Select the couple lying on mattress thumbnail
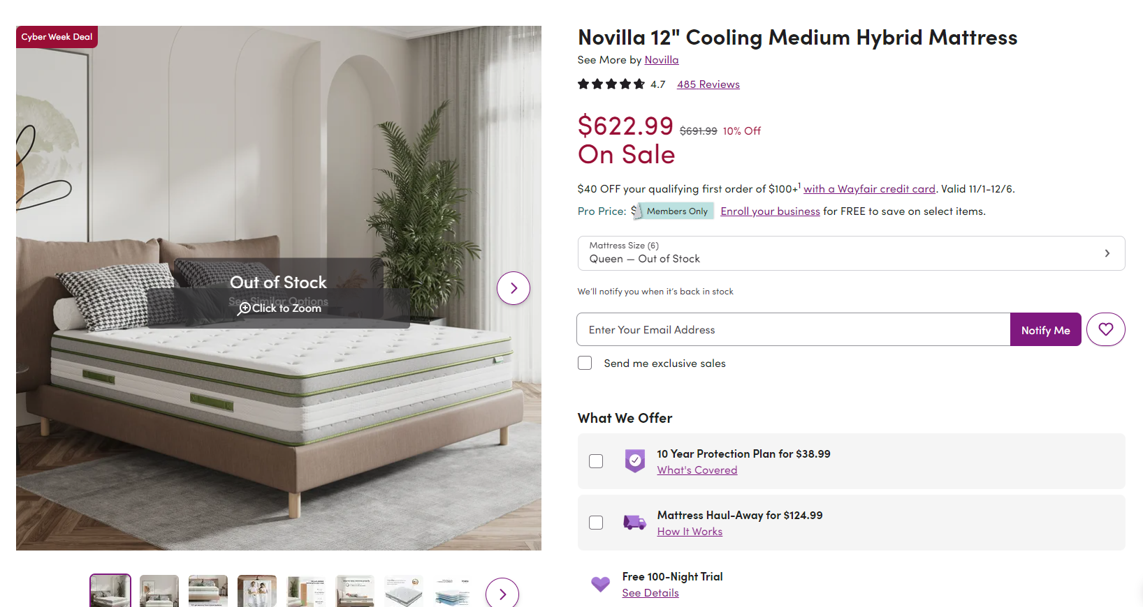The image size is (1143, 607). pyautogui.click(x=257, y=591)
